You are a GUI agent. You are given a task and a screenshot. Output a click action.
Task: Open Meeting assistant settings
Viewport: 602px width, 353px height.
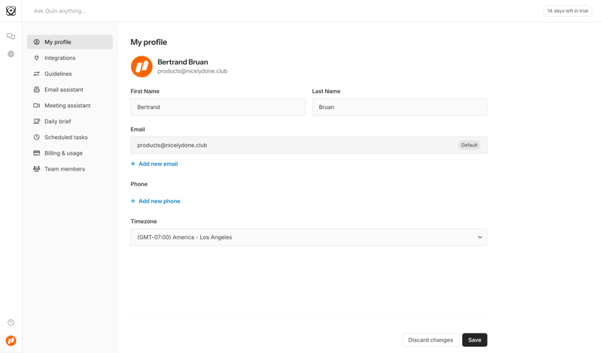point(67,106)
